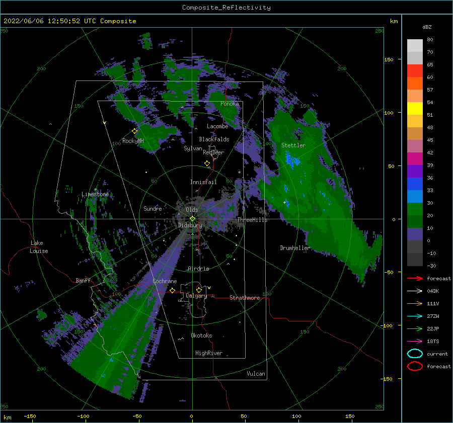453x423 pixels.
Task: Select the white 04DK arrow icon
Action: [x=415, y=291]
